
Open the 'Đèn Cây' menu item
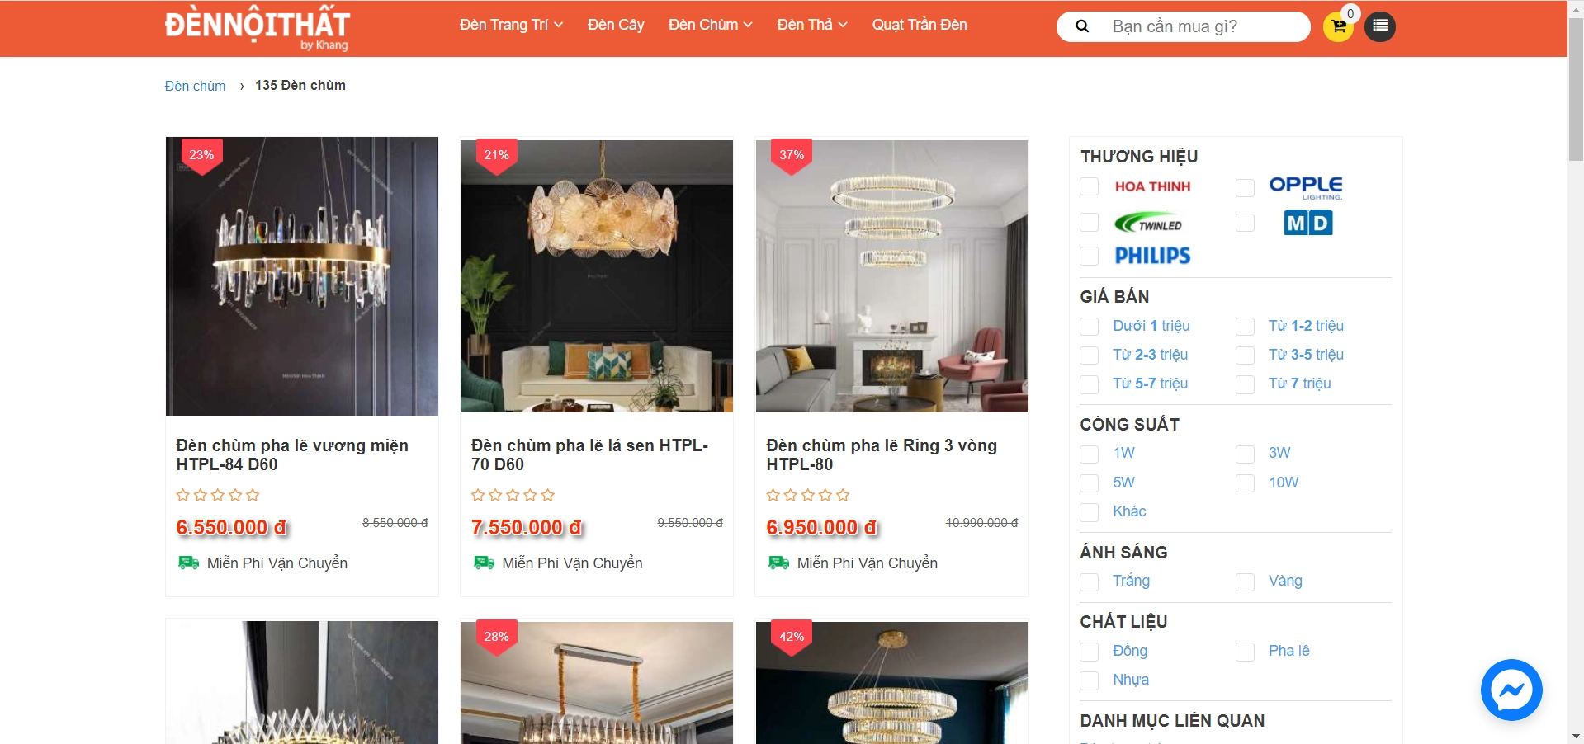tap(616, 25)
